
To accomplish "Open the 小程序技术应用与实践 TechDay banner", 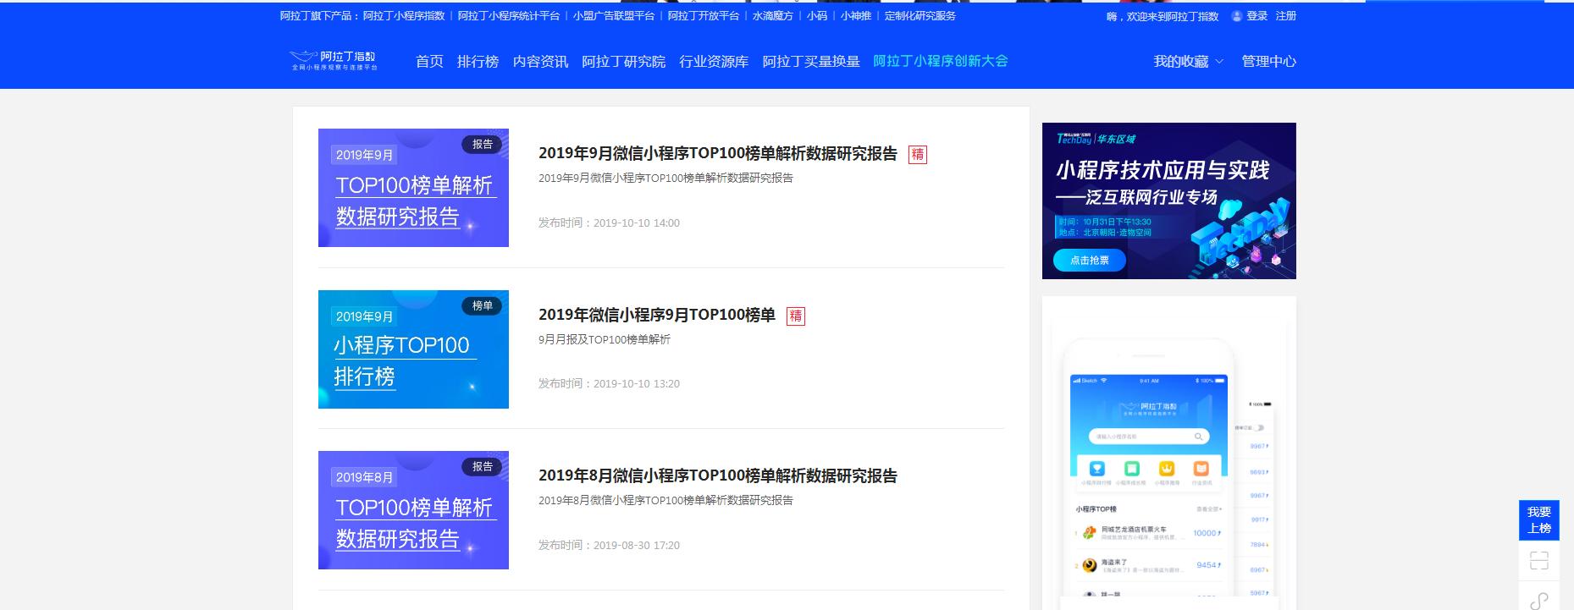I will click(x=1169, y=201).
